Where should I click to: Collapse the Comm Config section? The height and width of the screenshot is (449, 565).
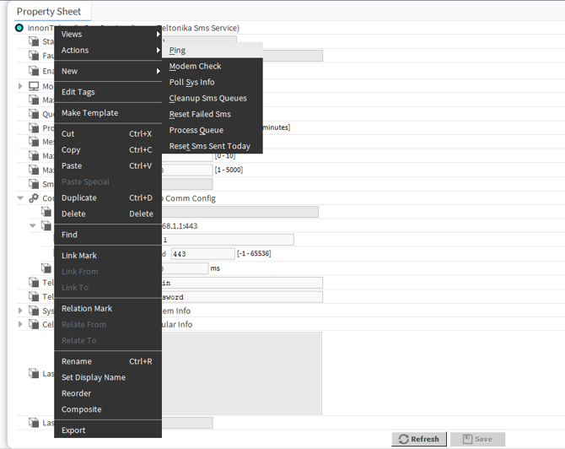(21, 198)
